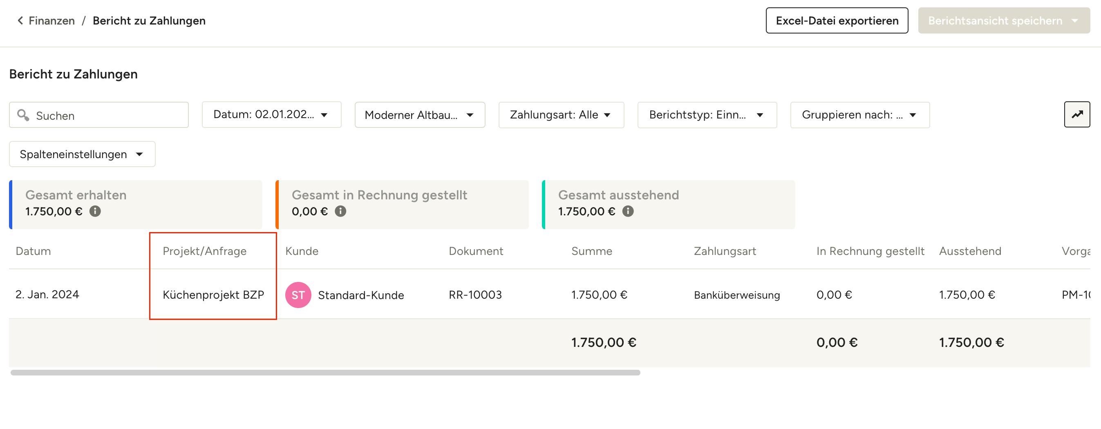Click the Suchen search field

pos(99,114)
